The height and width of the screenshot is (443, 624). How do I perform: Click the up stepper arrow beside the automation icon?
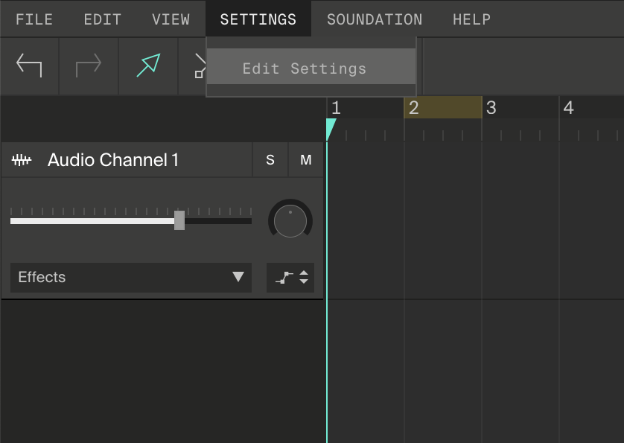(x=305, y=273)
